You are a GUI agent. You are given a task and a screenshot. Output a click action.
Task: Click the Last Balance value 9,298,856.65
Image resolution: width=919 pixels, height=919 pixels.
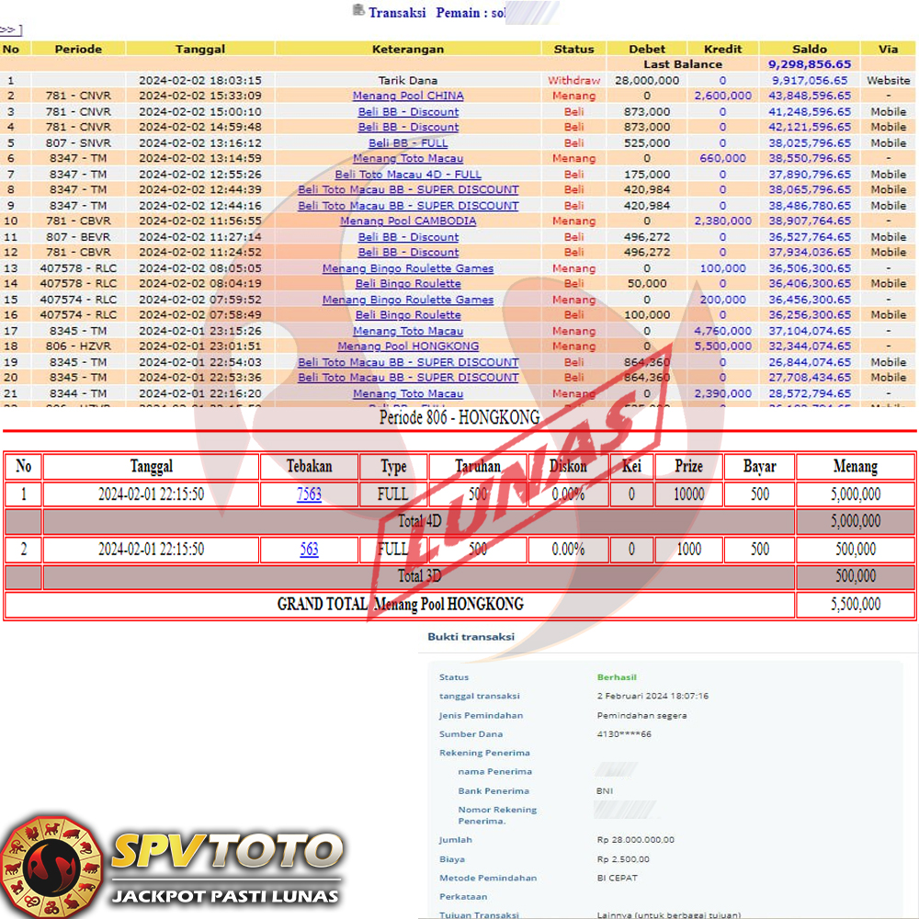[x=810, y=64]
